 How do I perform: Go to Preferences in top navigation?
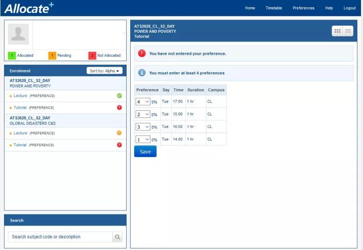303,8
